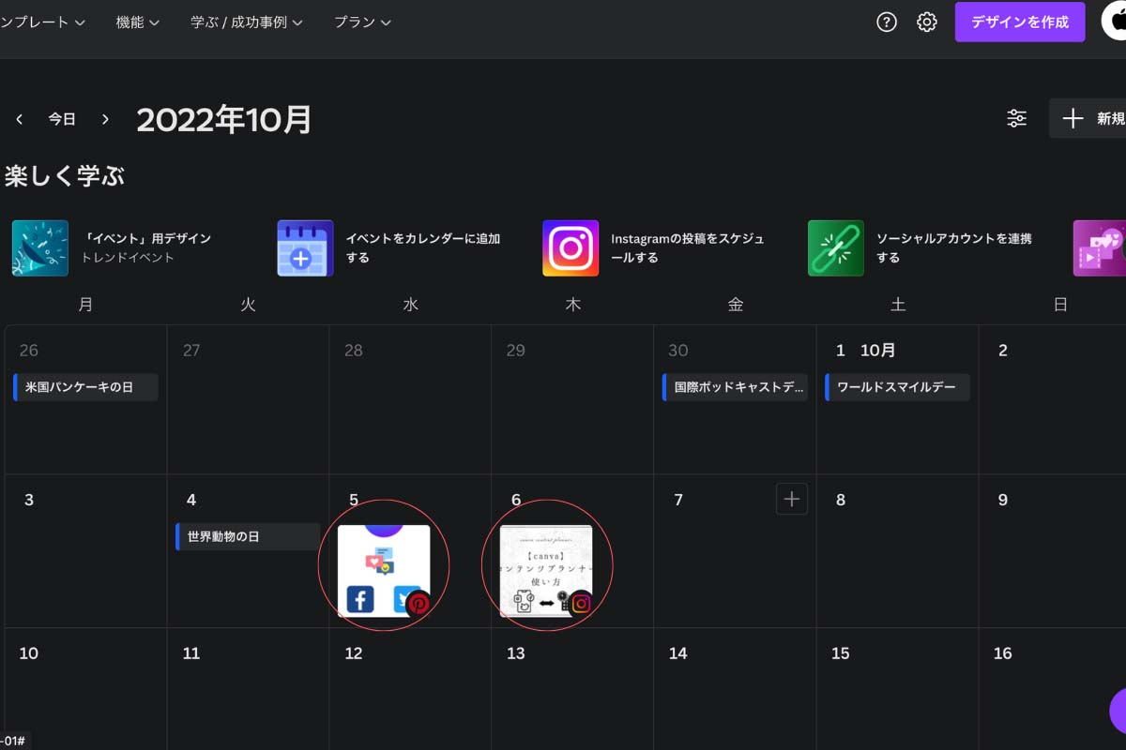
Task: Open the calendar filter adjustment icon
Action: click(x=1016, y=118)
